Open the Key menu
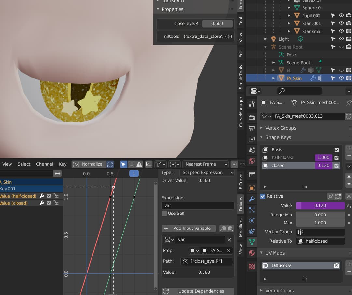This screenshot has height=295, width=352. pos(63,164)
